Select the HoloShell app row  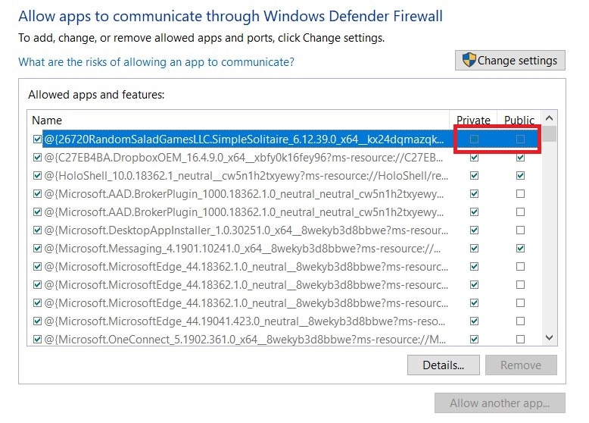click(242, 176)
